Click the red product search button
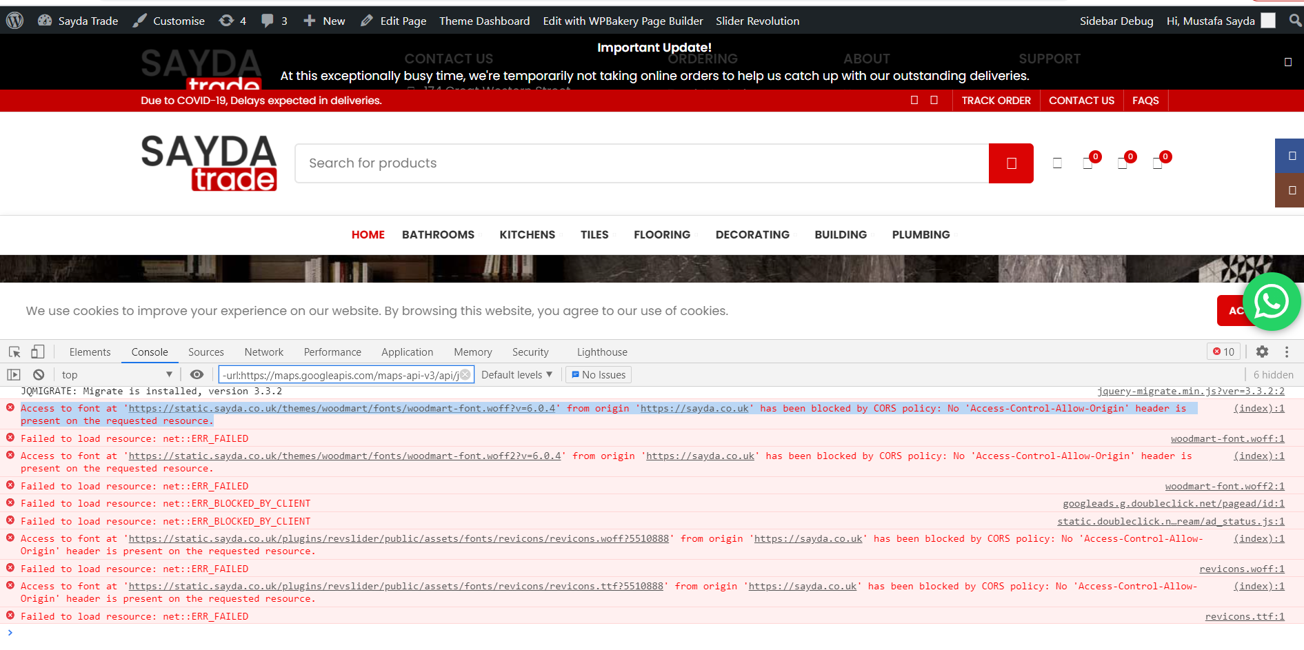This screenshot has height=650, width=1304. click(1011, 163)
